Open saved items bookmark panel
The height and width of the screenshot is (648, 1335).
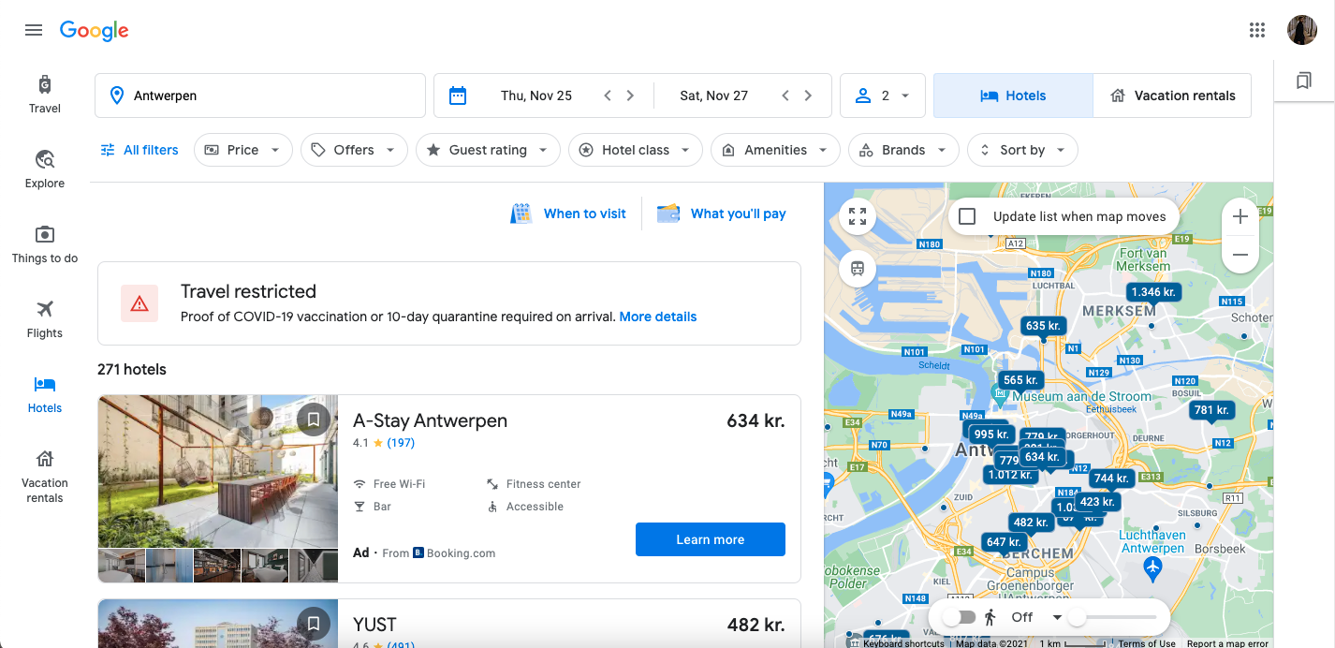coord(1303,81)
